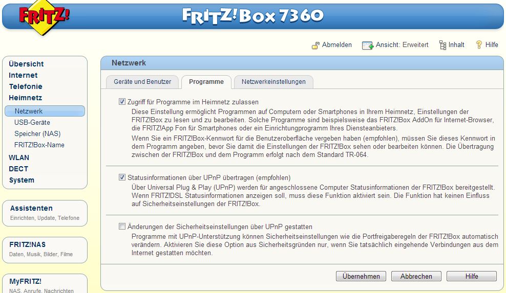Viewport: 506px width, 293px height.
Task: Open Übersicht in the sidebar
Action: pyautogui.click(x=26, y=64)
